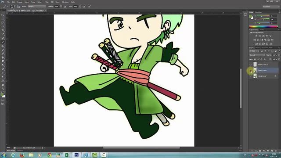Open the layer filter Kind dropdown

tap(254, 51)
